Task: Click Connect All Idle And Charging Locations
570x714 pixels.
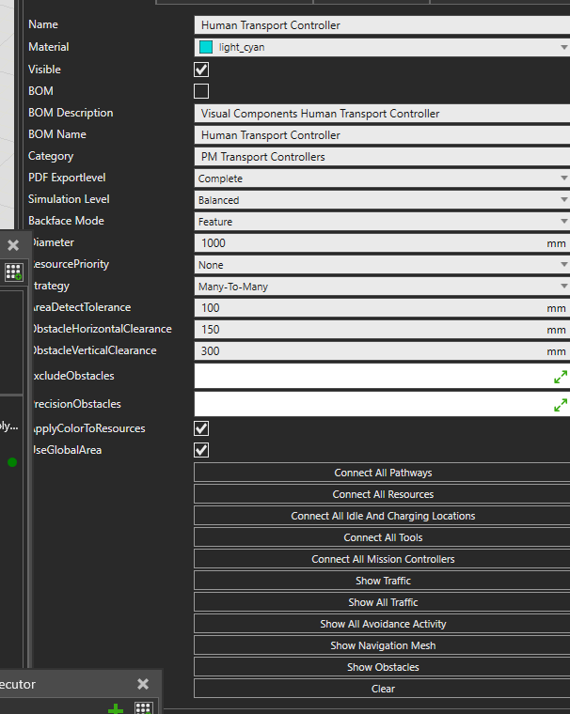Action: pyautogui.click(x=382, y=516)
